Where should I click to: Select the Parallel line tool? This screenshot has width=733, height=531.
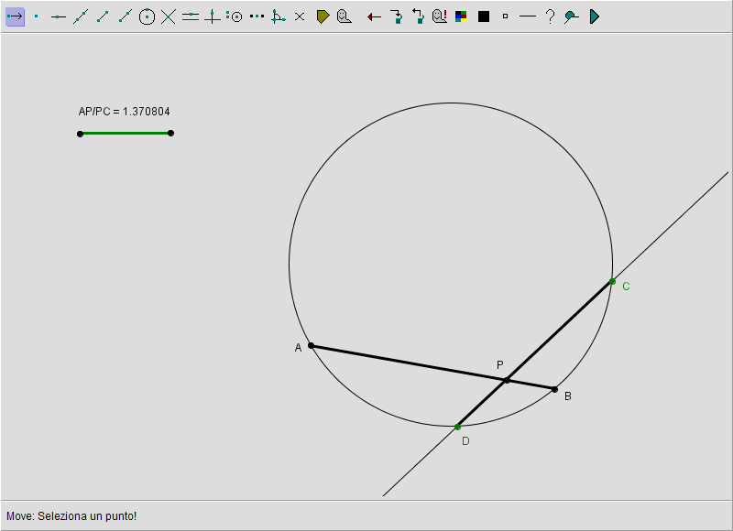[x=191, y=16]
